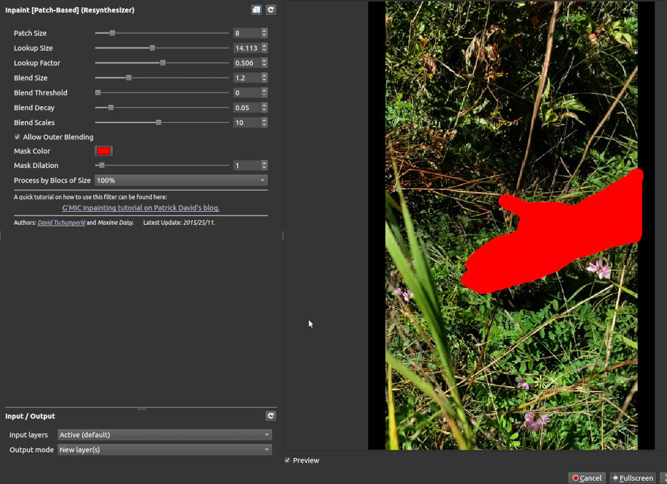The height and width of the screenshot is (484, 667).
Task: Click the Blend Decay value field
Action: pos(247,107)
